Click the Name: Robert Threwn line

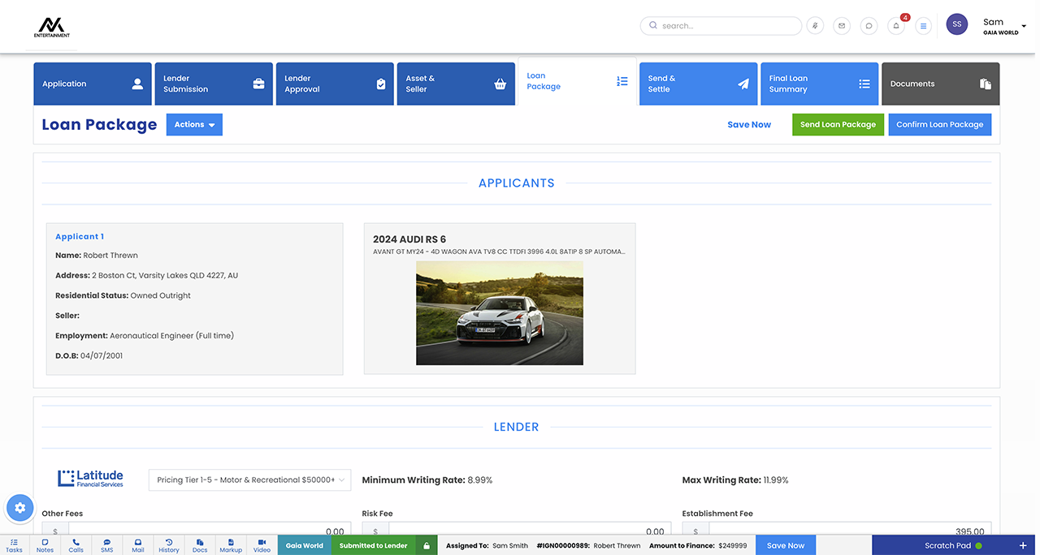coord(97,256)
